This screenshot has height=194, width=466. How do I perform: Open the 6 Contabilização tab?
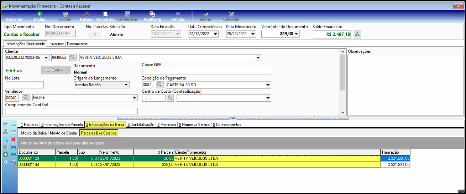(x=141, y=124)
